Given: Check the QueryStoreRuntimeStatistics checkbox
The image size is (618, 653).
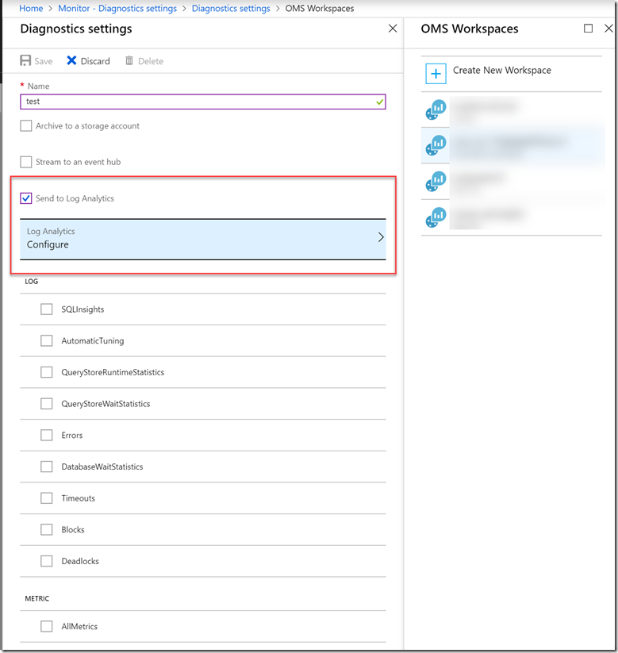Looking at the screenshot, I should (x=46, y=372).
